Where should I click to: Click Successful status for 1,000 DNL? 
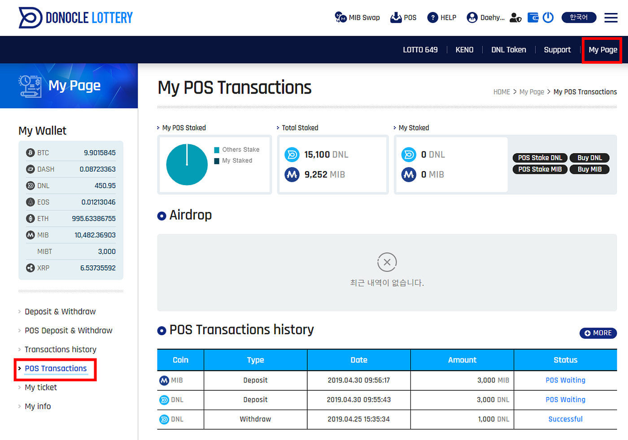click(x=565, y=419)
